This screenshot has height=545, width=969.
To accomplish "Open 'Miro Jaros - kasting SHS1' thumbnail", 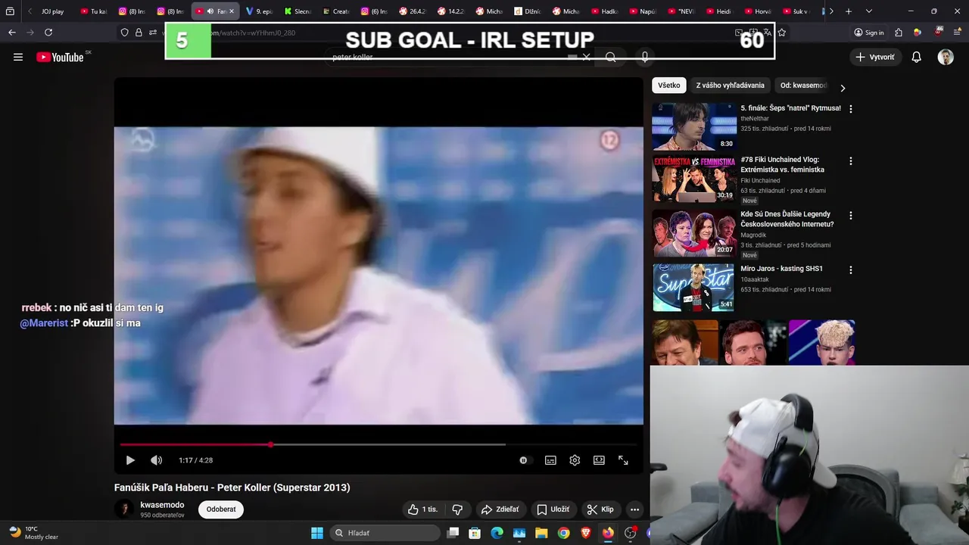I will pos(694,288).
